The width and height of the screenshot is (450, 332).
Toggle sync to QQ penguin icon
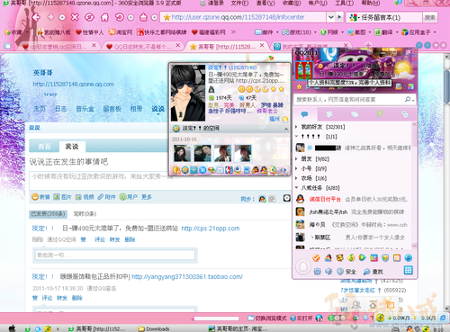click(x=263, y=199)
